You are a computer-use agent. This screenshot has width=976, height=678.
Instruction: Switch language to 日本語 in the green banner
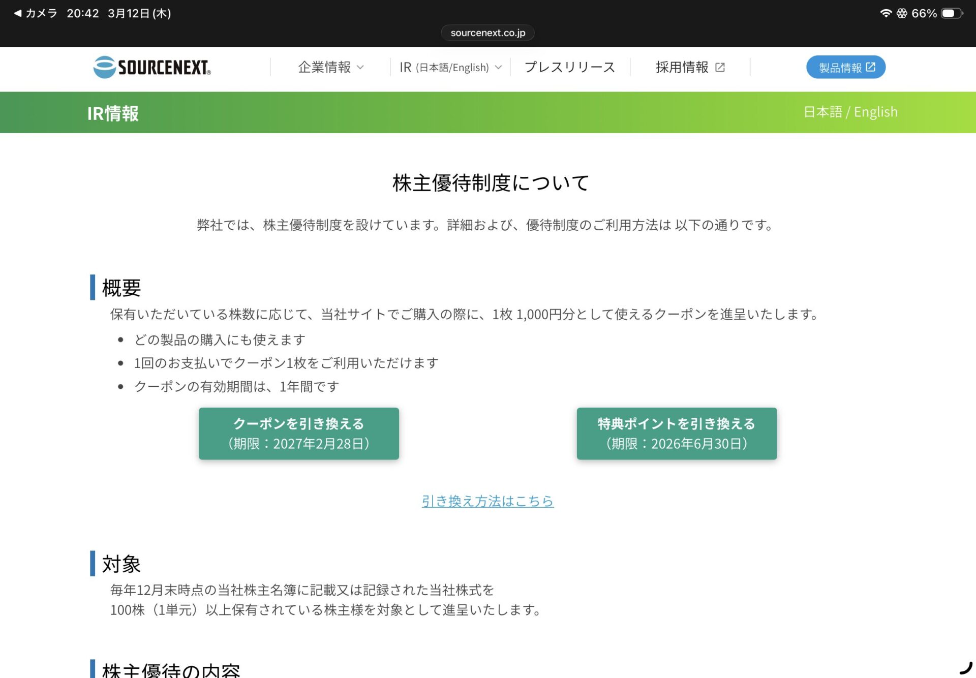pos(822,112)
